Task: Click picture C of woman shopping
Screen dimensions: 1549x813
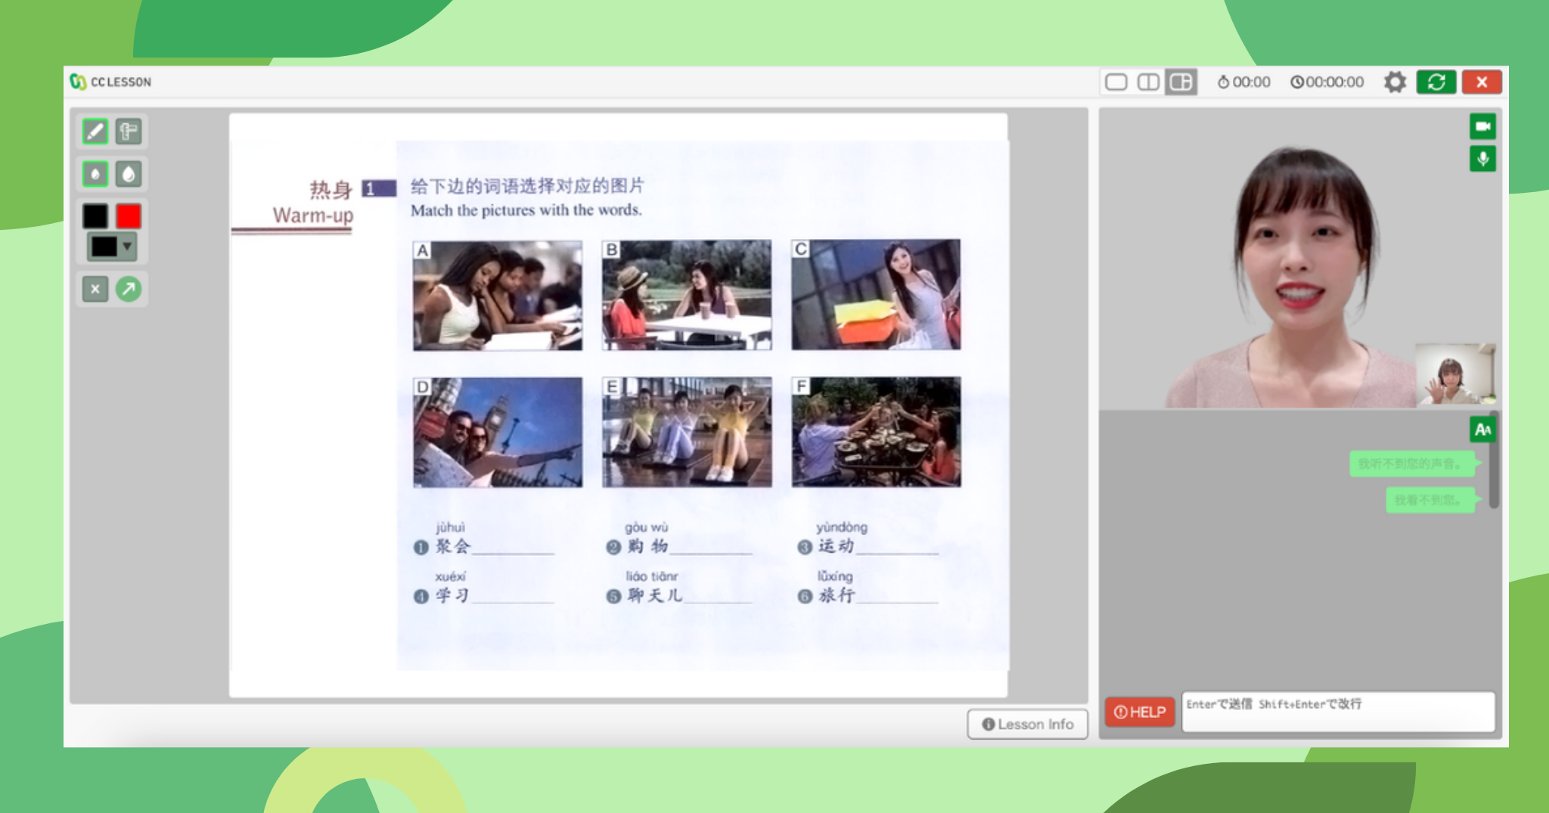Action: (x=876, y=294)
